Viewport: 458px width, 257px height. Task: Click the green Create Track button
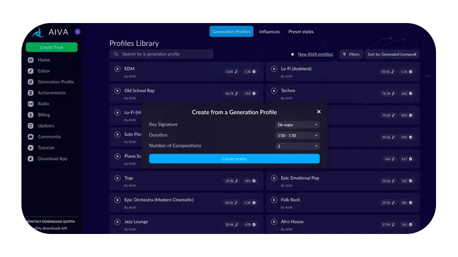pos(51,47)
